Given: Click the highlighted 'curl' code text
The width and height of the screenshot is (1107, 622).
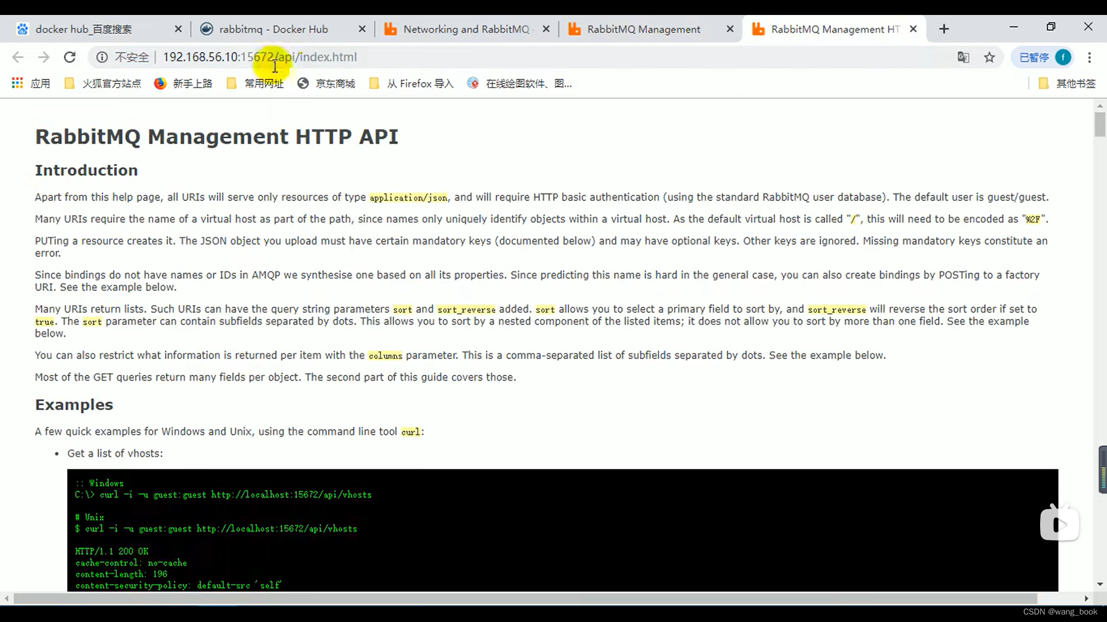Looking at the screenshot, I should [x=411, y=432].
